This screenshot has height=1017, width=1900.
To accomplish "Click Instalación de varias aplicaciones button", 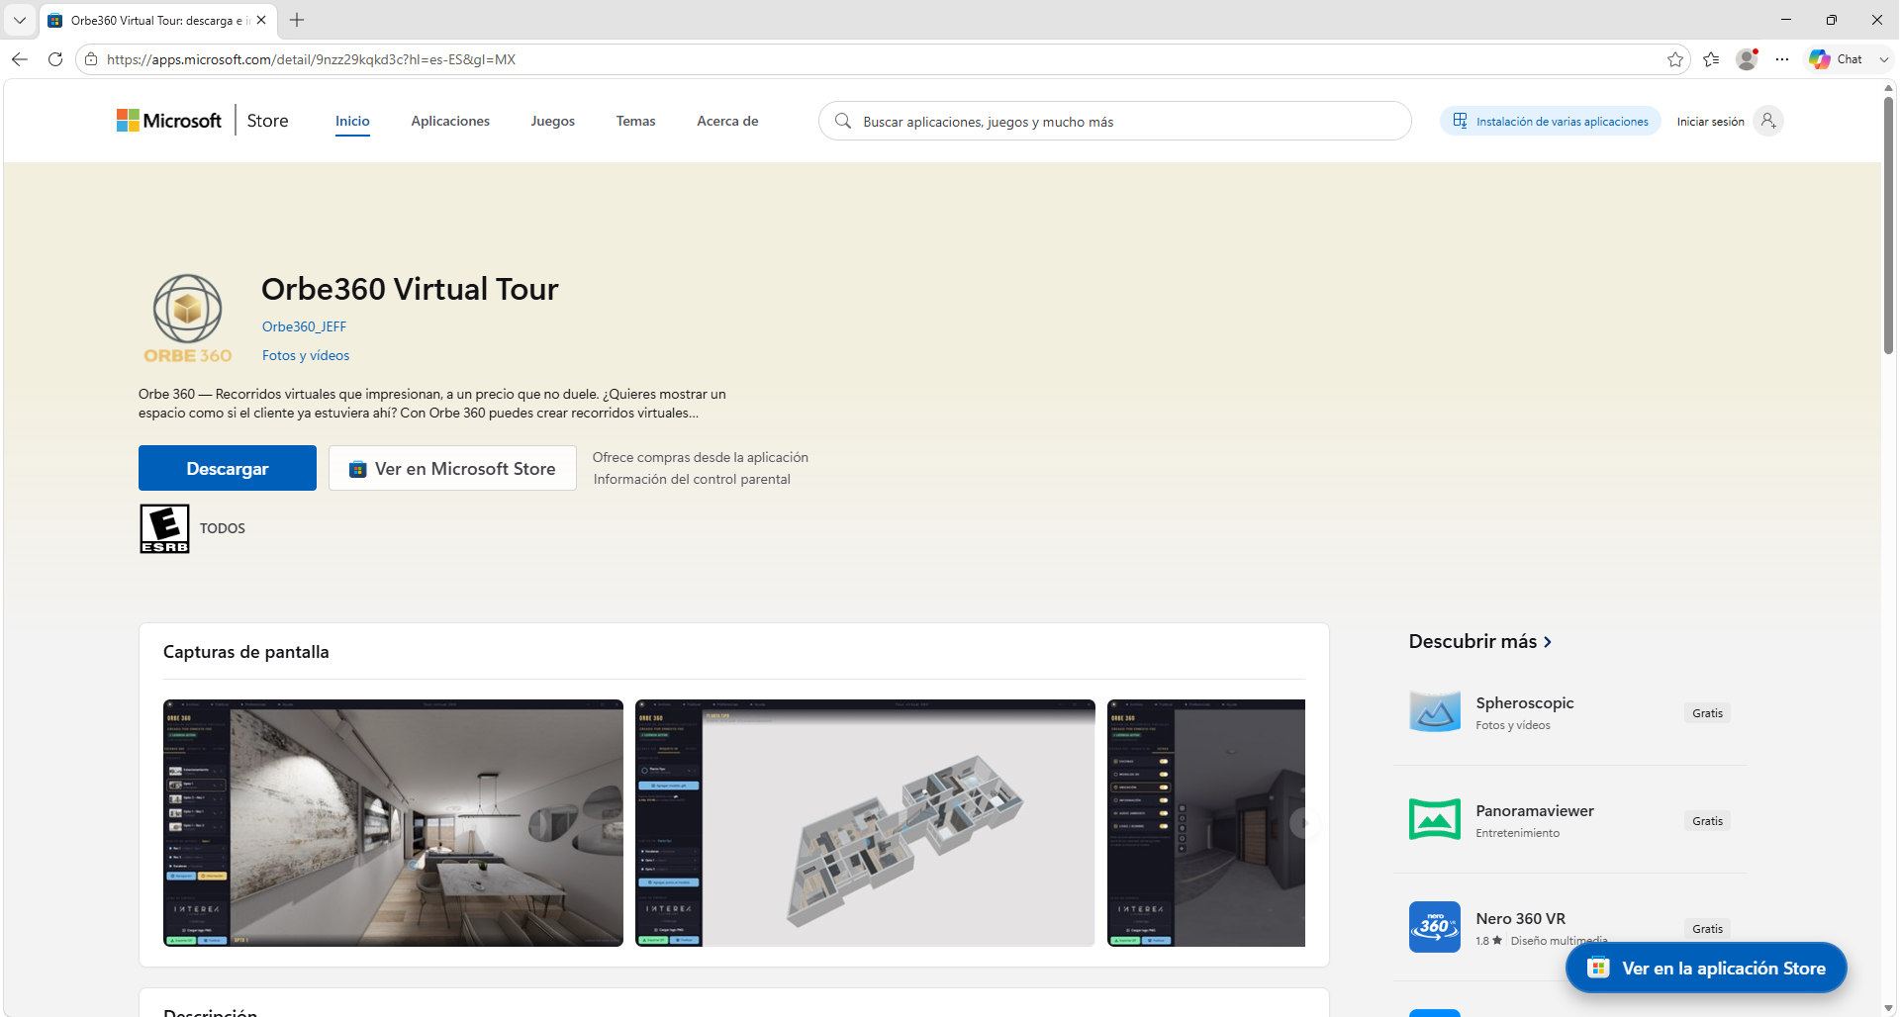I will 1551,121.
